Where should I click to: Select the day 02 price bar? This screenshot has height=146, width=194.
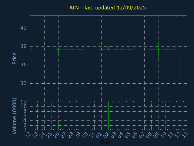pos(109,48)
